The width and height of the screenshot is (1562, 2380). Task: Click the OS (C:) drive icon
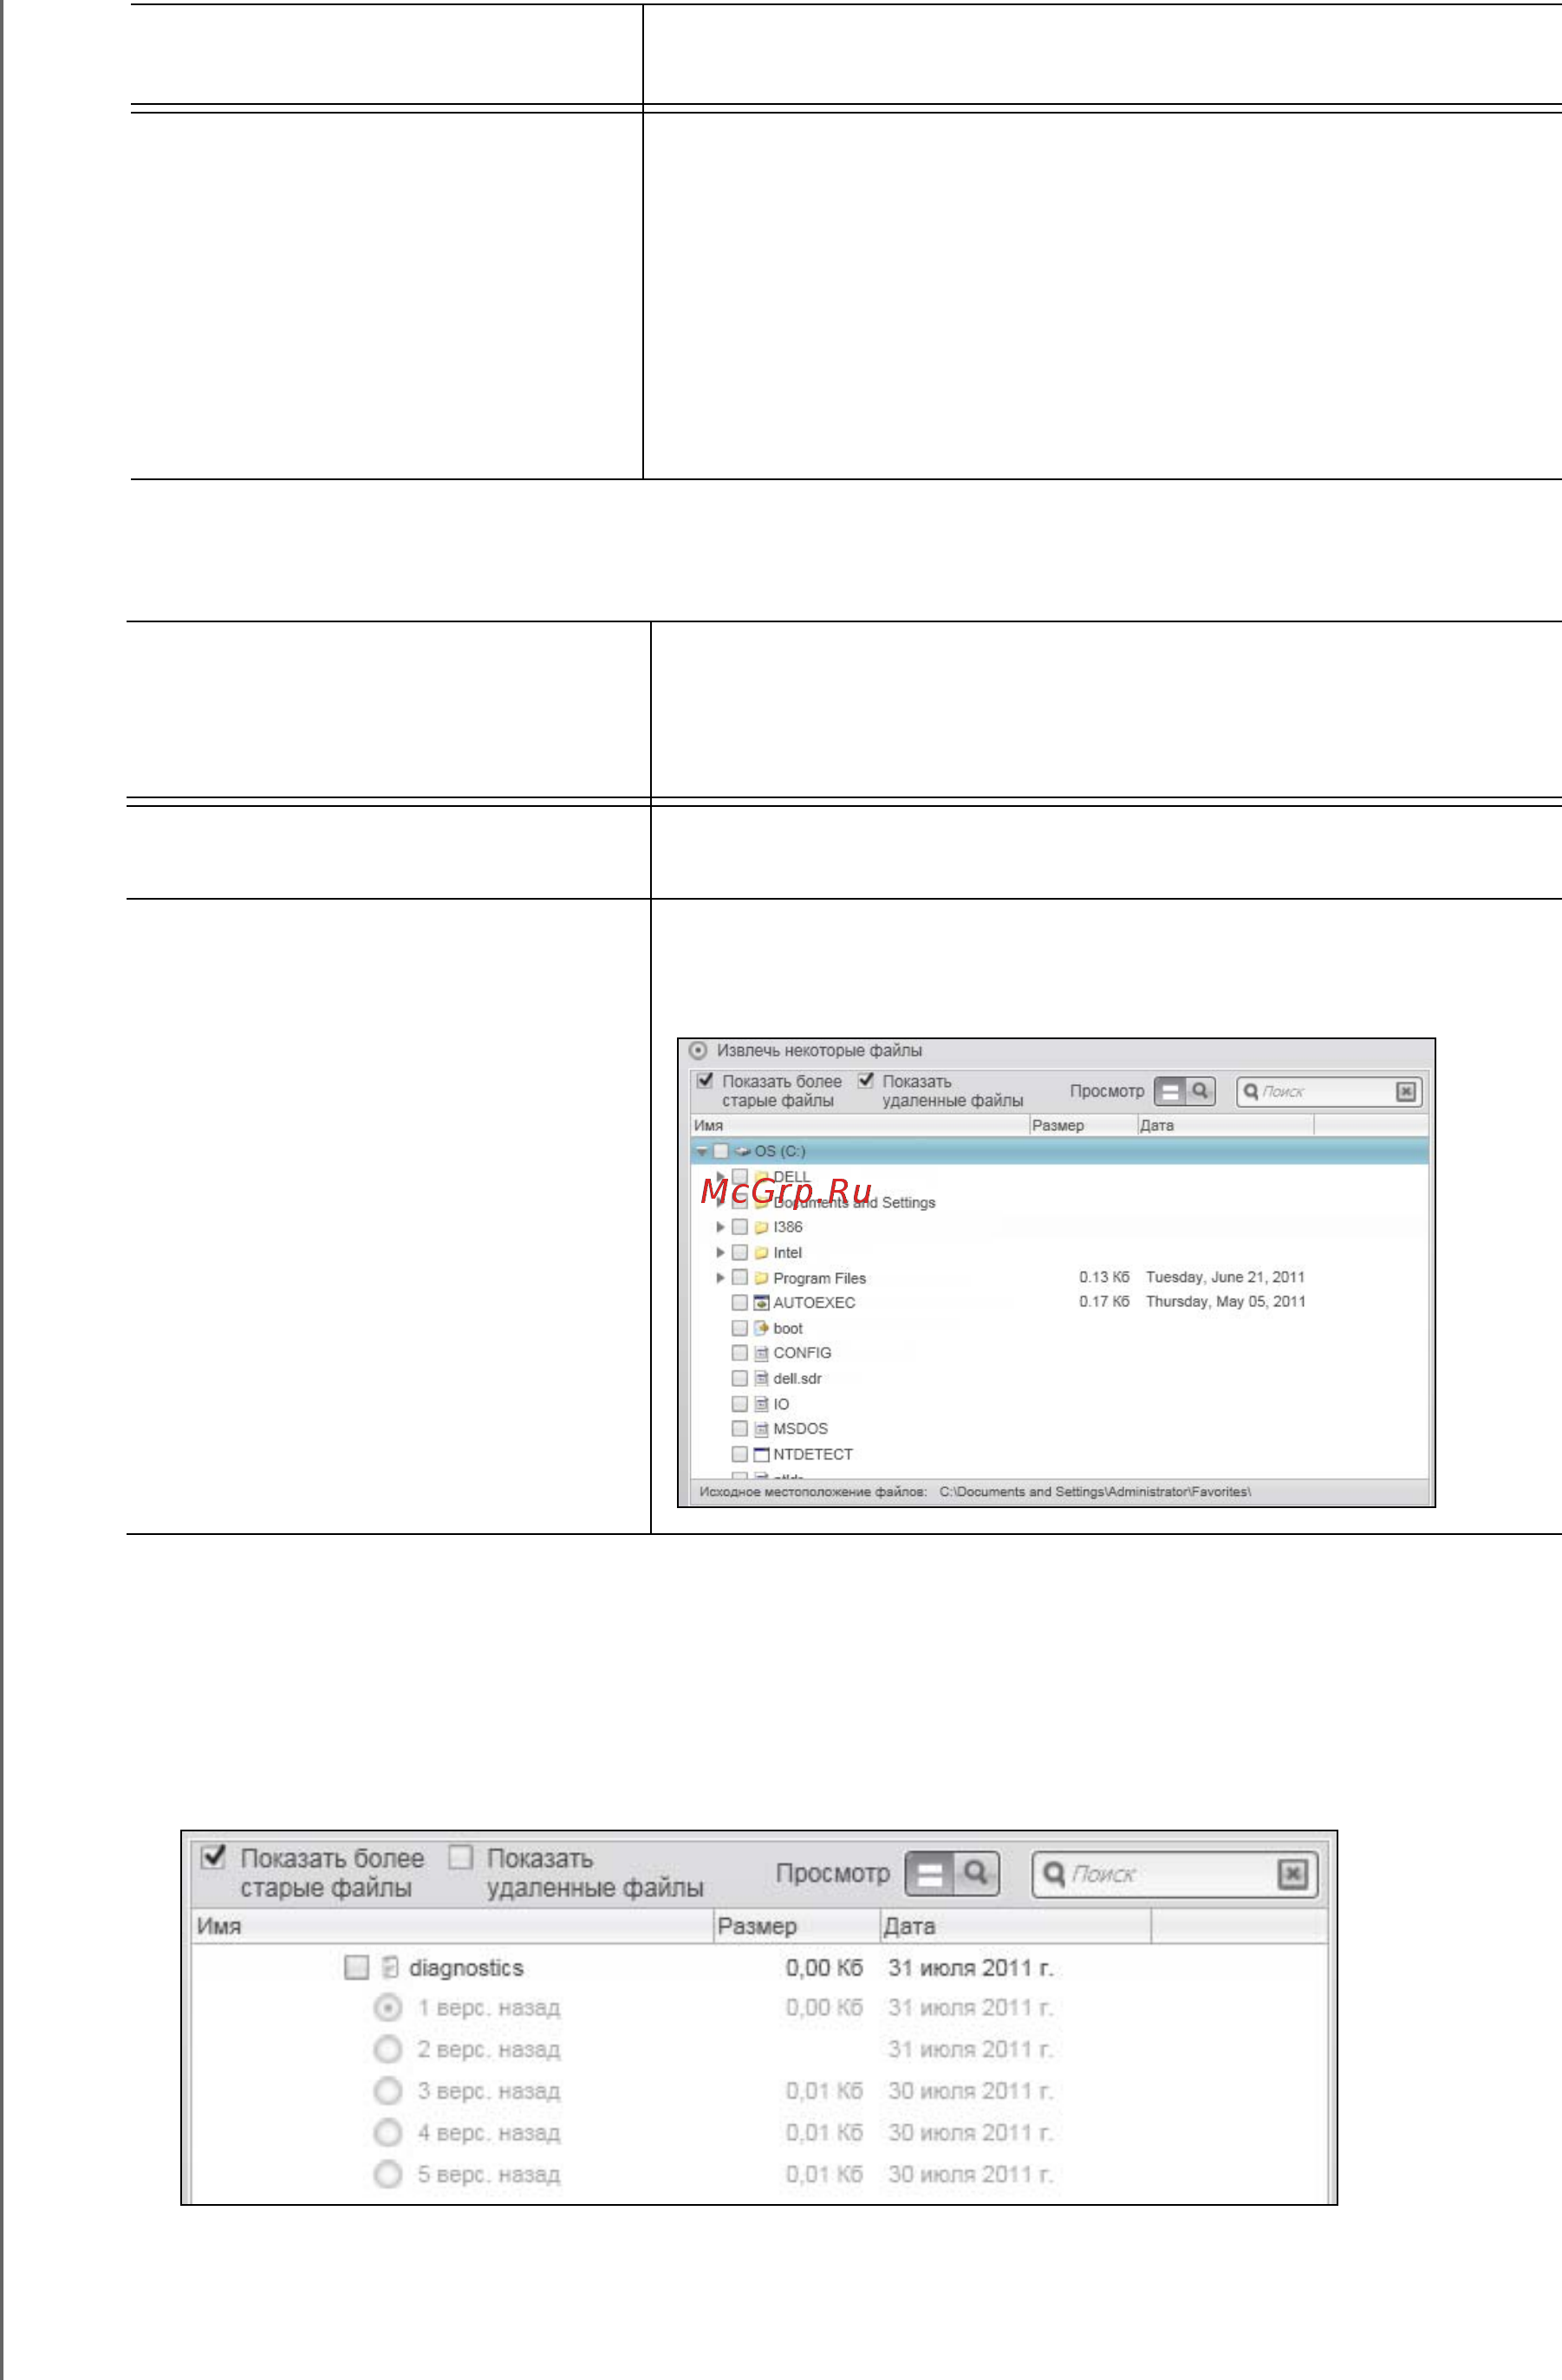[x=743, y=1151]
